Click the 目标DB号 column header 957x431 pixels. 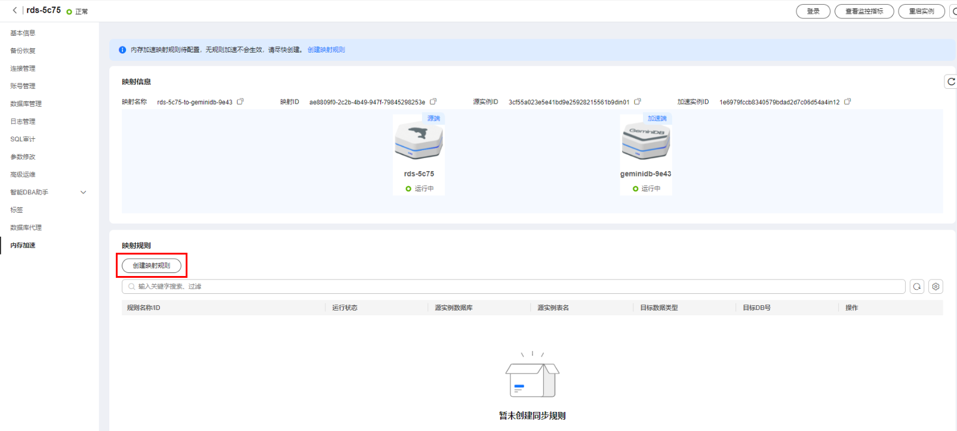pos(756,308)
